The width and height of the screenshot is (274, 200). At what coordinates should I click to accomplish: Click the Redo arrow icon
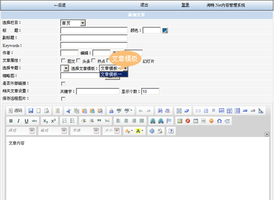(149, 110)
